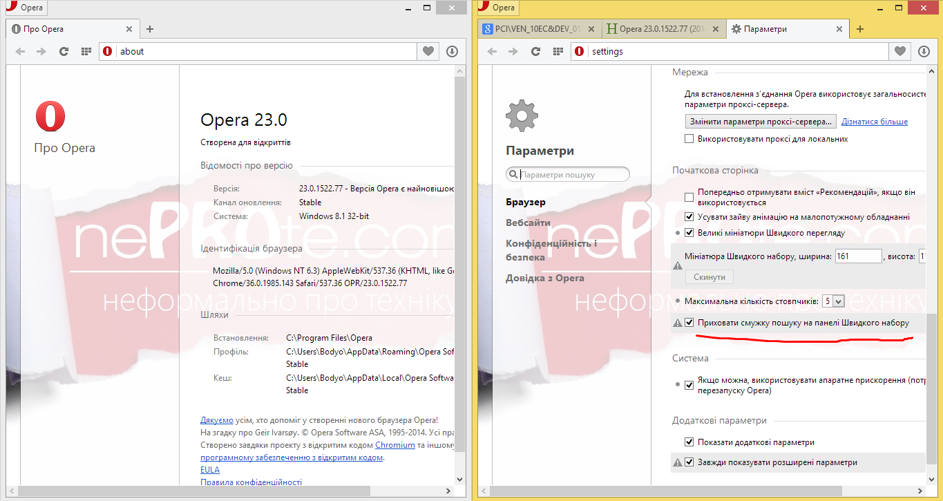Toggle hardware acceleration checkbox under Система
This screenshot has height=501, width=943.
(689, 385)
